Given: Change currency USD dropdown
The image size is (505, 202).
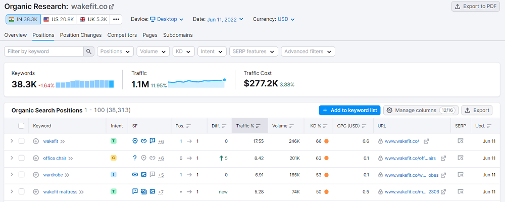Looking at the screenshot, I should [x=286, y=19].
